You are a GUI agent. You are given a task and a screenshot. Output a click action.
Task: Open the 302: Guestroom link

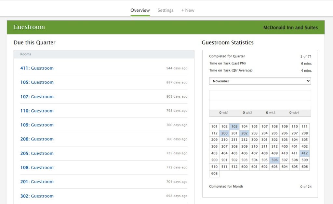point(37,196)
